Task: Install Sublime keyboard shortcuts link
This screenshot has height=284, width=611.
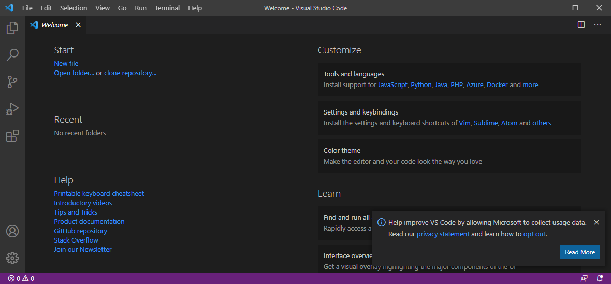Action: tap(486, 123)
